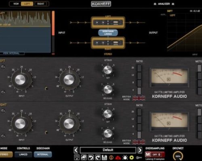Click the bottom-left small round button, right channel
Image resolution: width=202 pixels, height=161 pixels.
pyautogui.click(x=3, y=136)
